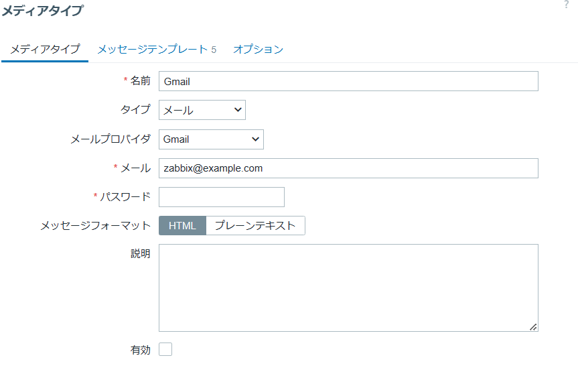Click the パスワード field label
Viewport: 578px width, 372px height.
[x=125, y=196]
